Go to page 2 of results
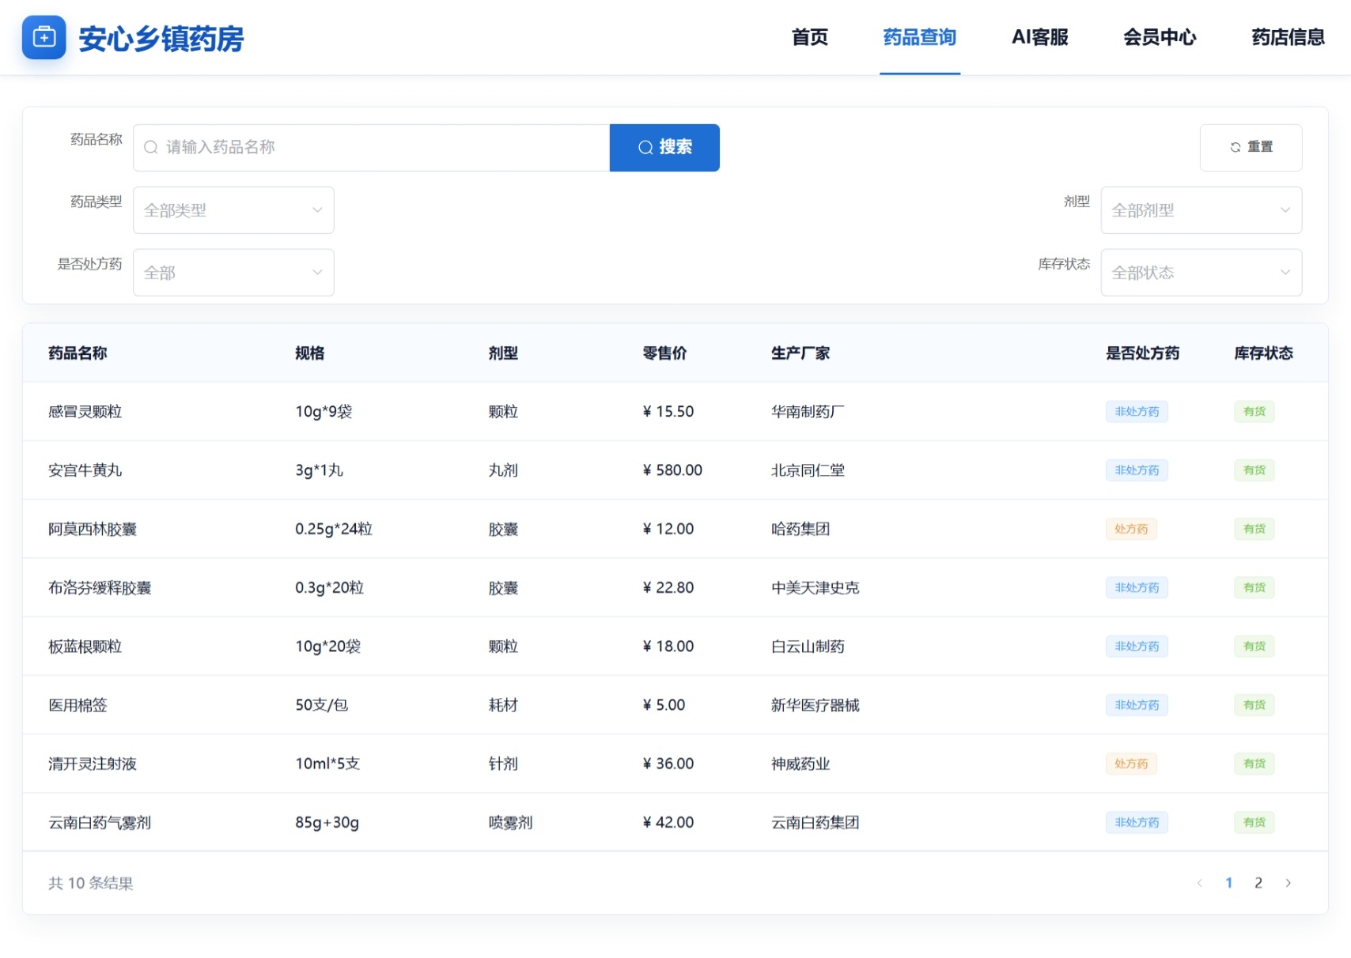This screenshot has width=1351, height=958. (x=1258, y=883)
